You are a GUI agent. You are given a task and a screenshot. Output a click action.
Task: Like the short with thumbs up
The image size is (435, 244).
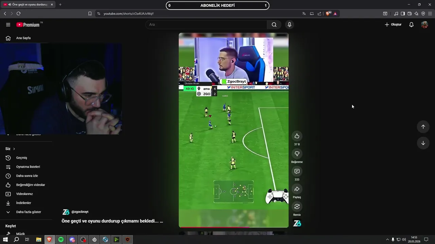click(297, 136)
